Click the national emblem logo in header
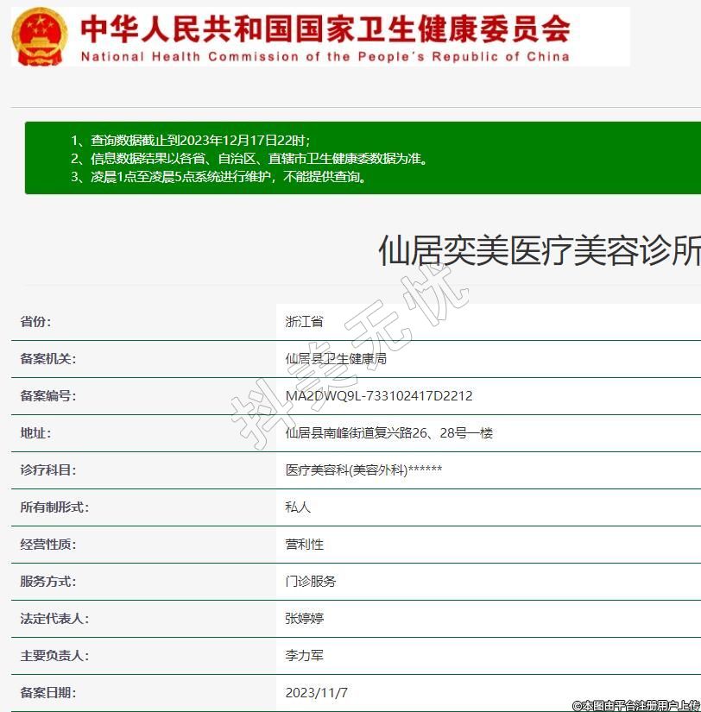 (x=41, y=36)
